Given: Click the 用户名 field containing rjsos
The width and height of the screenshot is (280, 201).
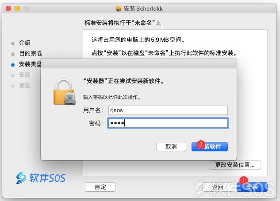Looking at the screenshot, I should coord(168,110).
